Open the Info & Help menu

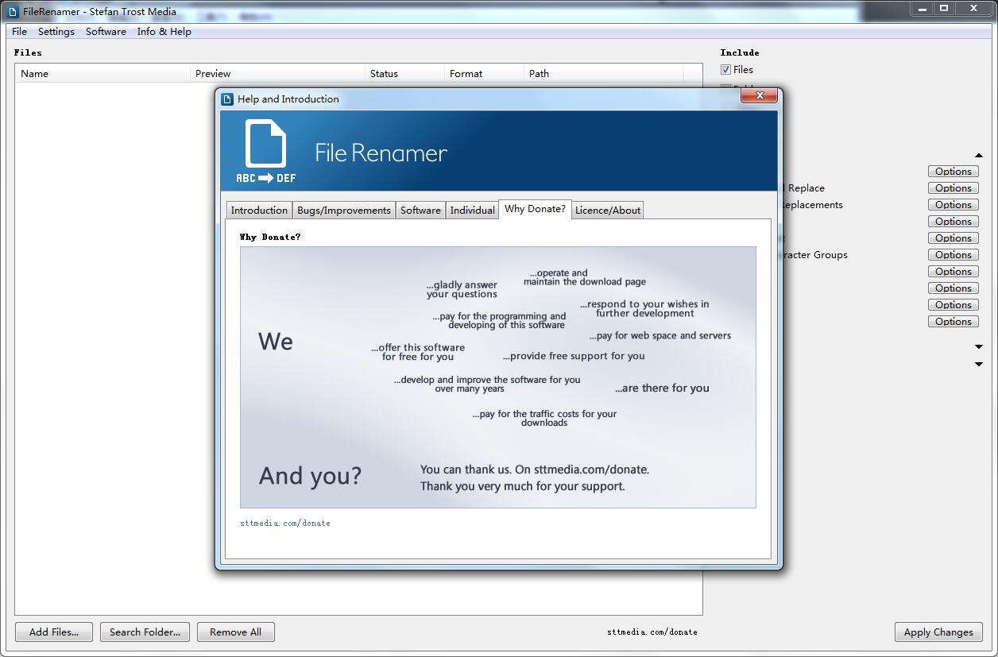point(164,31)
